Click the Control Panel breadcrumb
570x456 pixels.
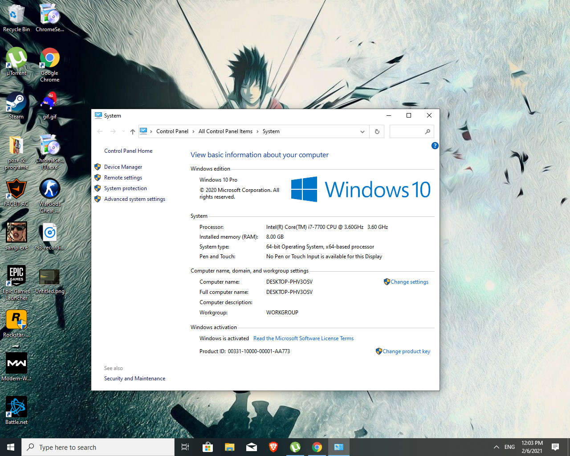tap(172, 131)
